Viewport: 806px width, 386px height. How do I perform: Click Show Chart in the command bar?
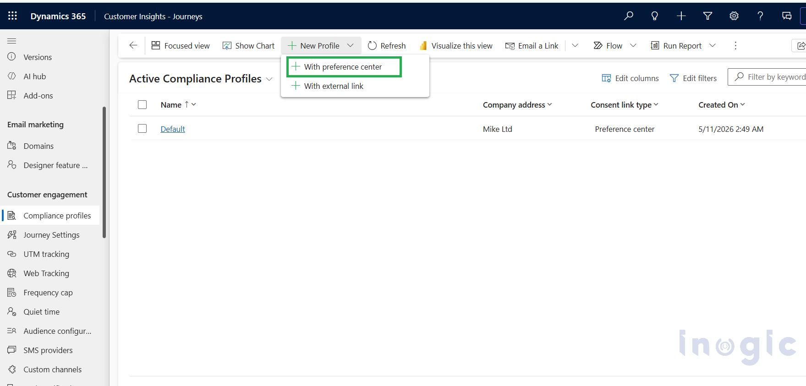tap(248, 45)
